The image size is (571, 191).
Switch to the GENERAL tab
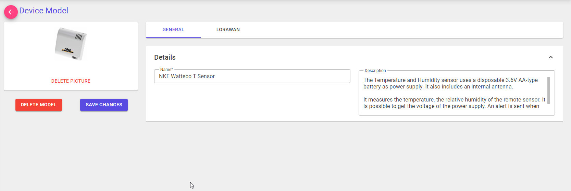(173, 30)
